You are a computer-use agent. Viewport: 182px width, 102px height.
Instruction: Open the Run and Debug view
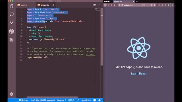pos(11,31)
